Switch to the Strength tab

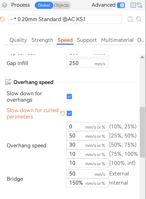click(42, 40)
